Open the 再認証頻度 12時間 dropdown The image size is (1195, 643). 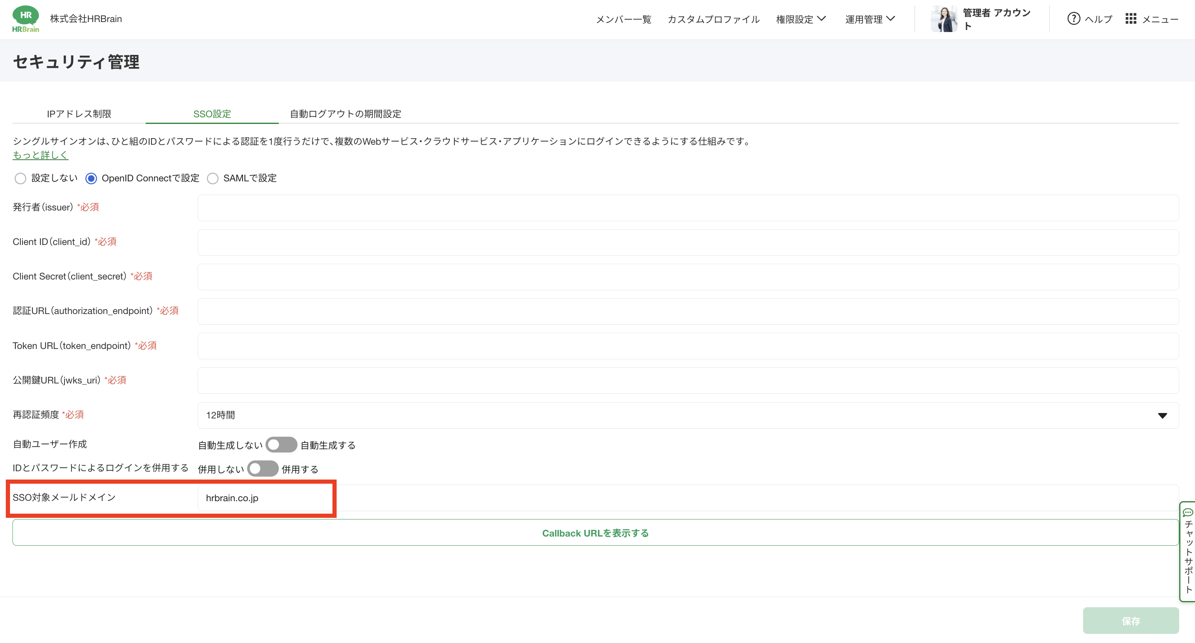687,415
